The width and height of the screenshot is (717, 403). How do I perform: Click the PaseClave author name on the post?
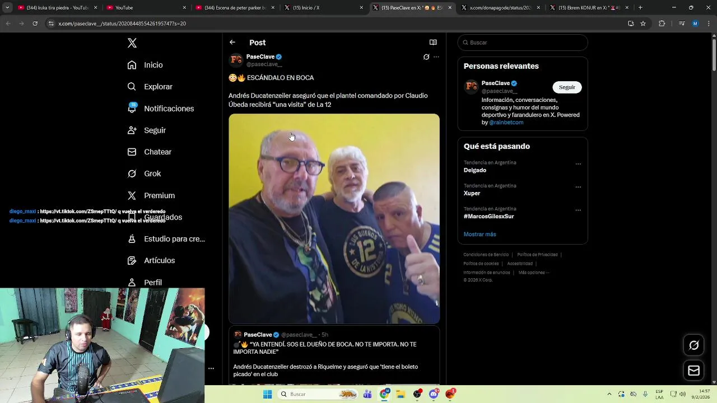260,57
